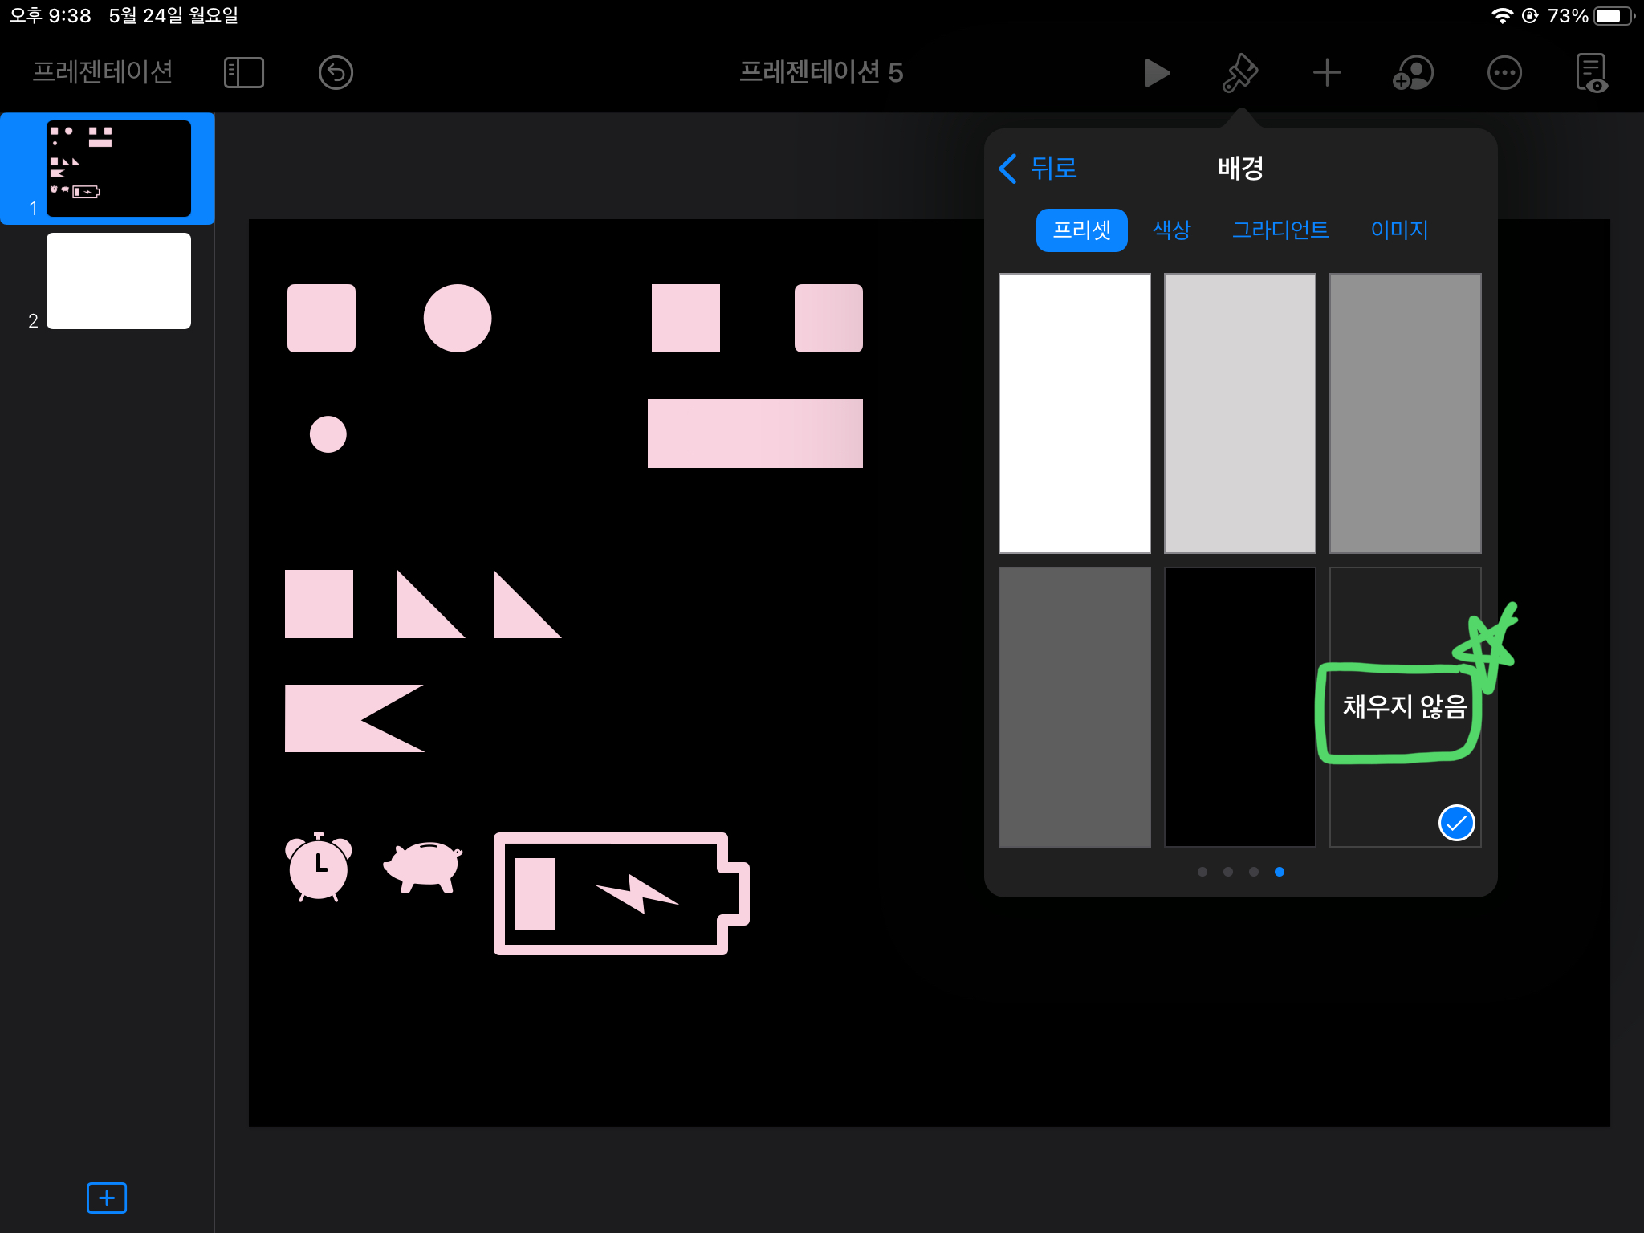1644x1233 pixels.
Task: Select the 채우지 않음 no fill option
Action: 1405,707
